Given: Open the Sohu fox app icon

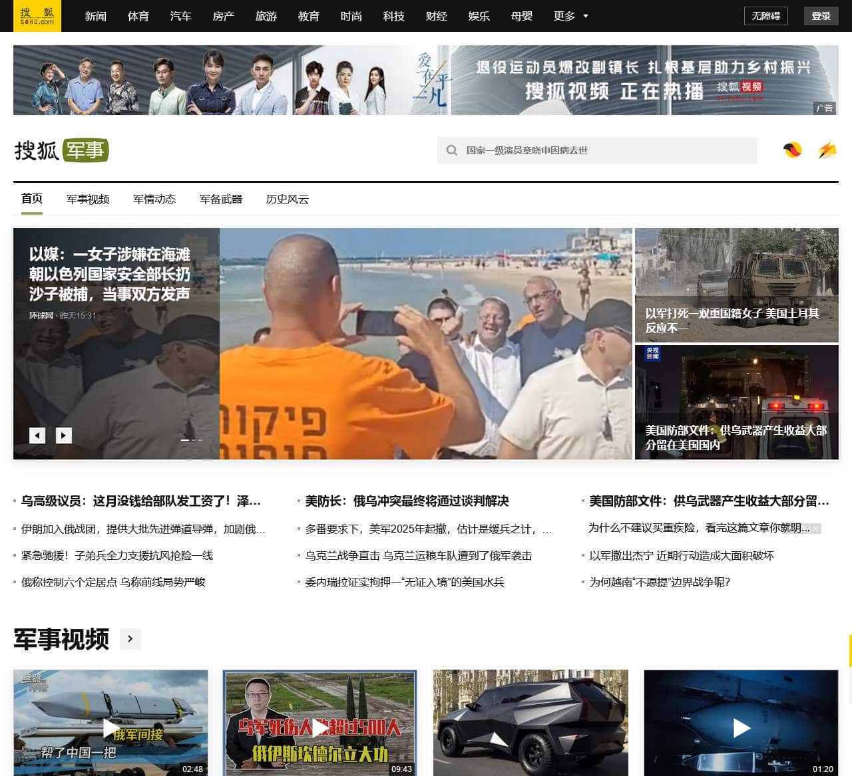Looking at the screenshot, I should point(792,150).
